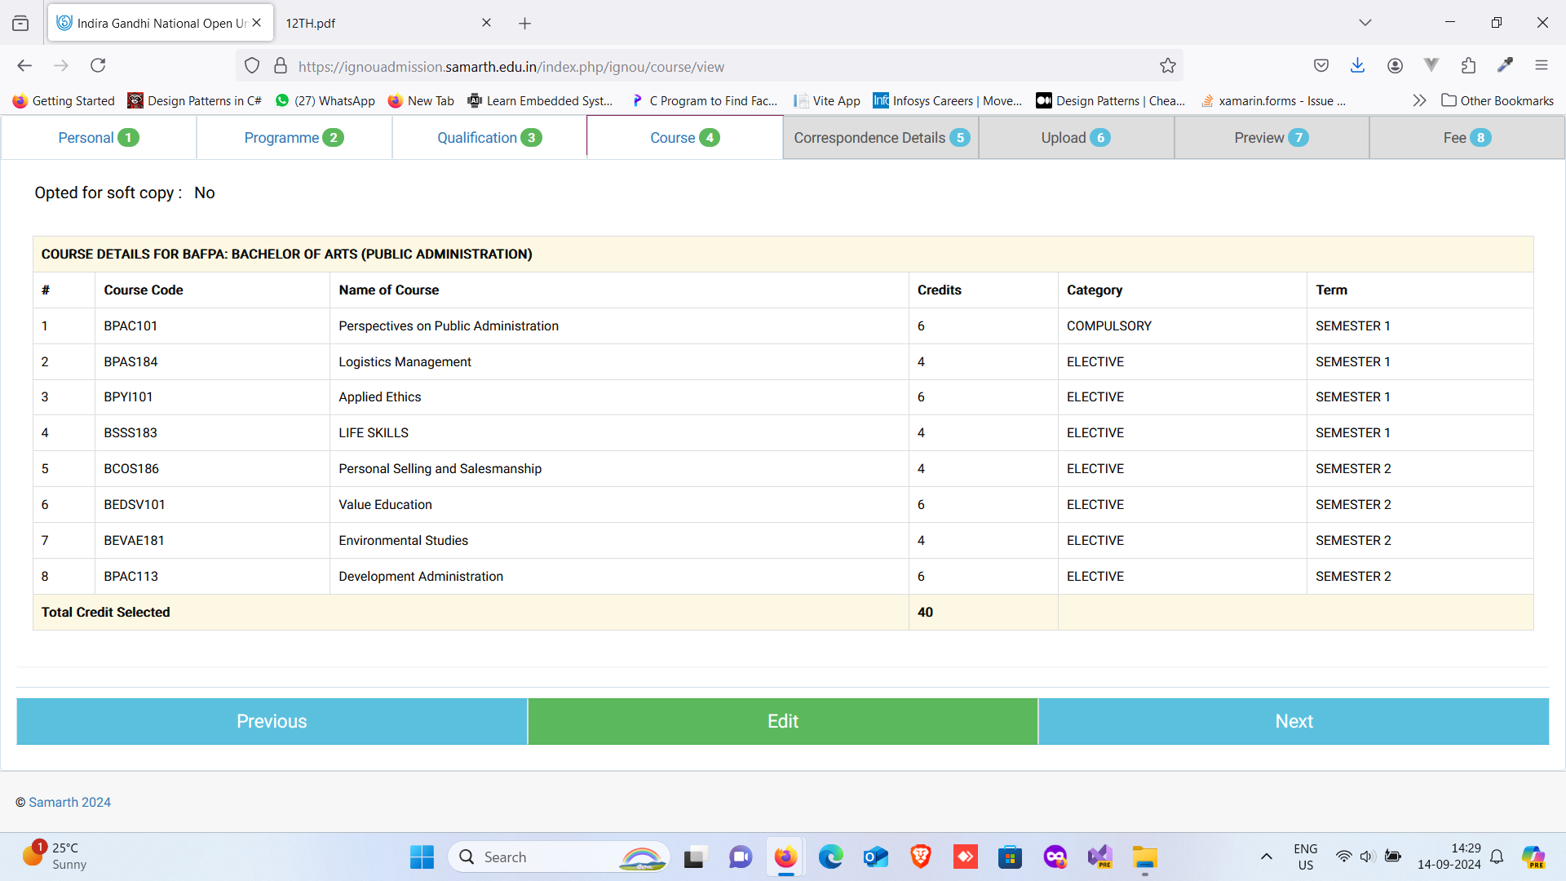The height and width of the screenshot is (881, 1566).
Task: Open the eyedropper toolbar icon
Action: tap(1505, 65)
